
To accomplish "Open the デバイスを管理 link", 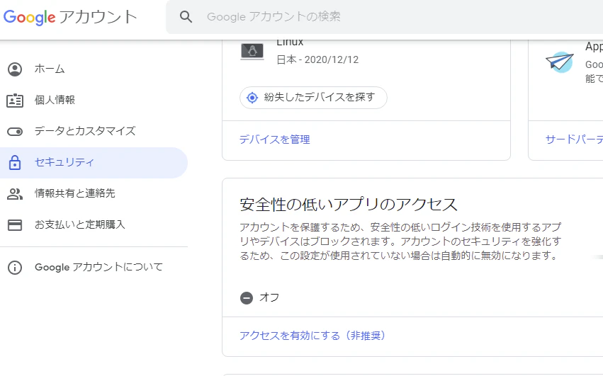I will pyautogui.click(x=275, y=139).
